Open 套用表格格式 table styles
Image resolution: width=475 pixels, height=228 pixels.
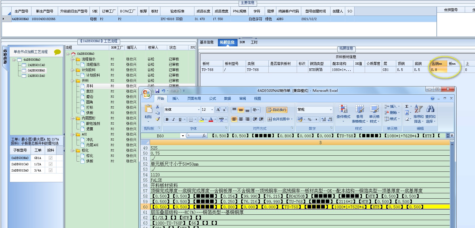tap(360, 114)
